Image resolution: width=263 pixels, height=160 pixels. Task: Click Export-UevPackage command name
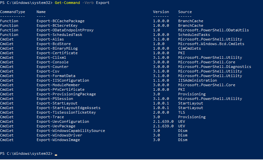coord(56,126)
